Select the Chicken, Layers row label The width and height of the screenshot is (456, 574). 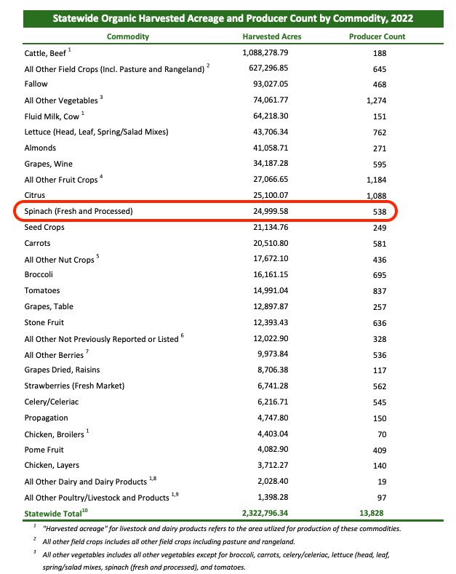(52, 465)
